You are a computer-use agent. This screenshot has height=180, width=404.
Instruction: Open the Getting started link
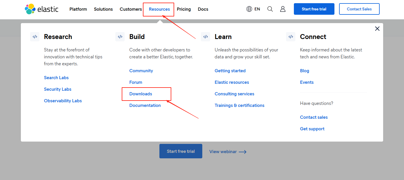pyautogui.click(x=230, y=71)
